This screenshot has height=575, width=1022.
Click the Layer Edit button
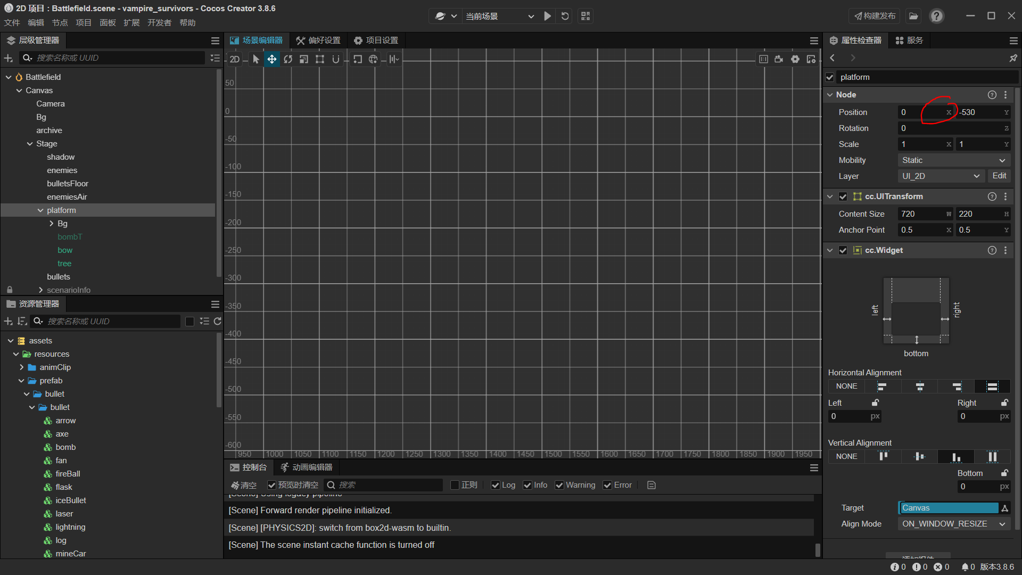pos(999,176)
